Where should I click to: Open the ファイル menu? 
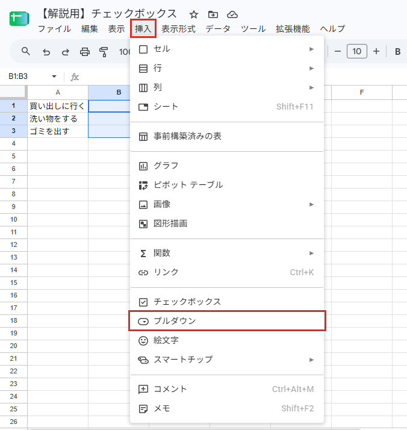pyautogui.click(x=54, y=29)
